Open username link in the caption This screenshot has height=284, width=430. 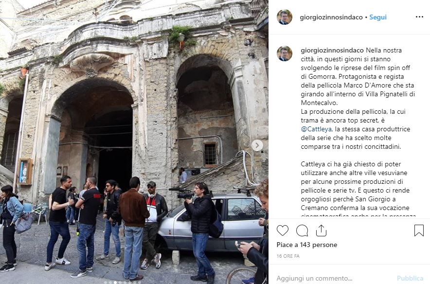point(332,51)
